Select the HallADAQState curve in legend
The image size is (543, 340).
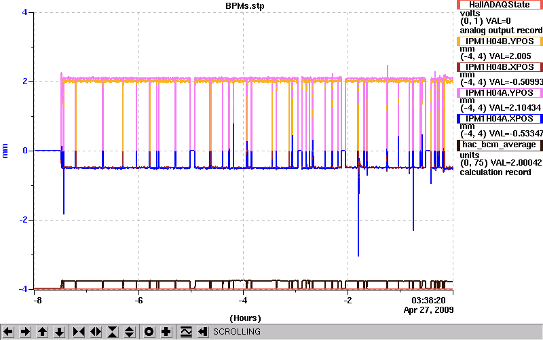(500, 5)
